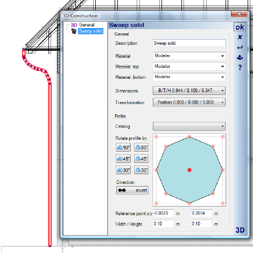Click "Rotate profile by:" label

(x=131, y=138)
